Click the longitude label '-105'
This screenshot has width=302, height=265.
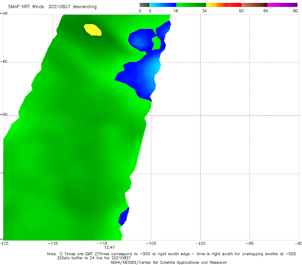151,243
